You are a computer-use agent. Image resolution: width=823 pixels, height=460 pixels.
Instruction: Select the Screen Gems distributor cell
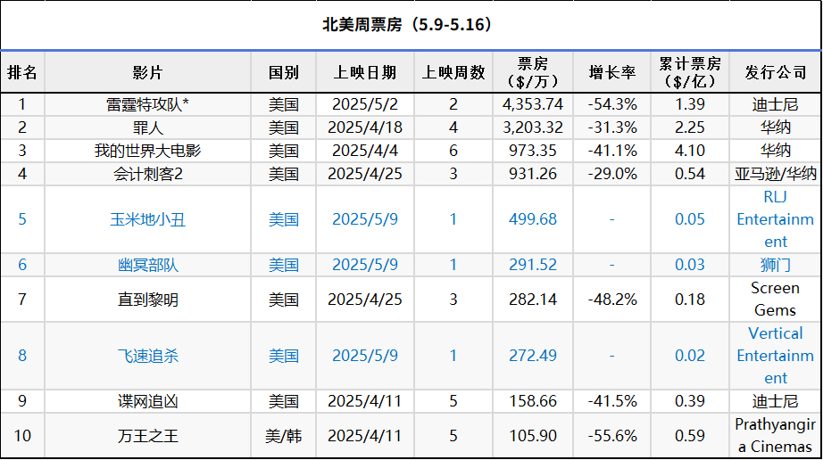775,300
